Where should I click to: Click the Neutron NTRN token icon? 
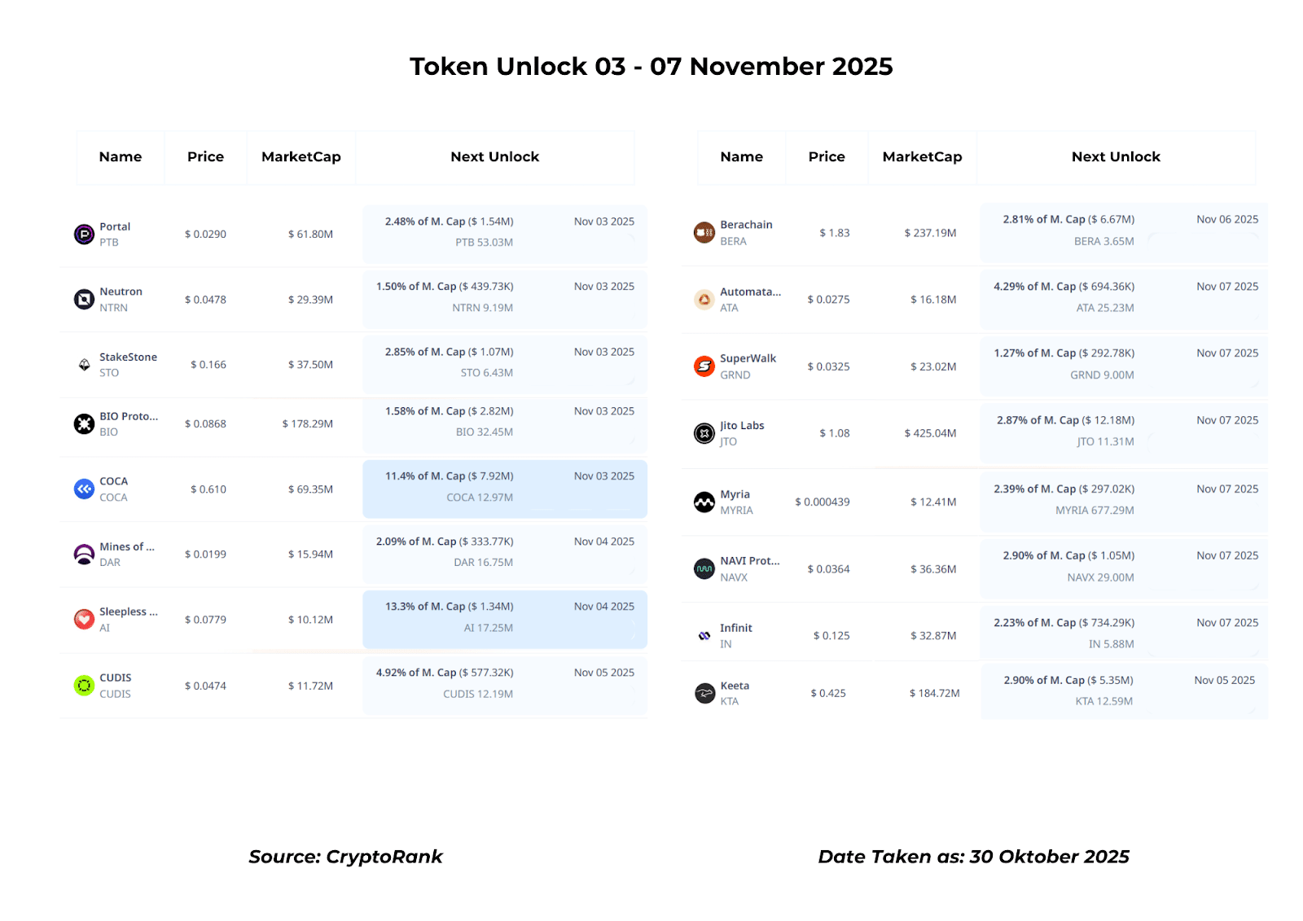[84, 300]
